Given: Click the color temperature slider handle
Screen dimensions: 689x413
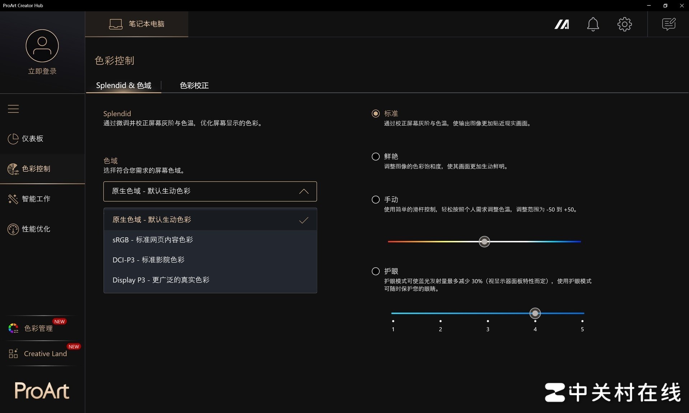Looking at the screenshot, I should tap(484, 242).
